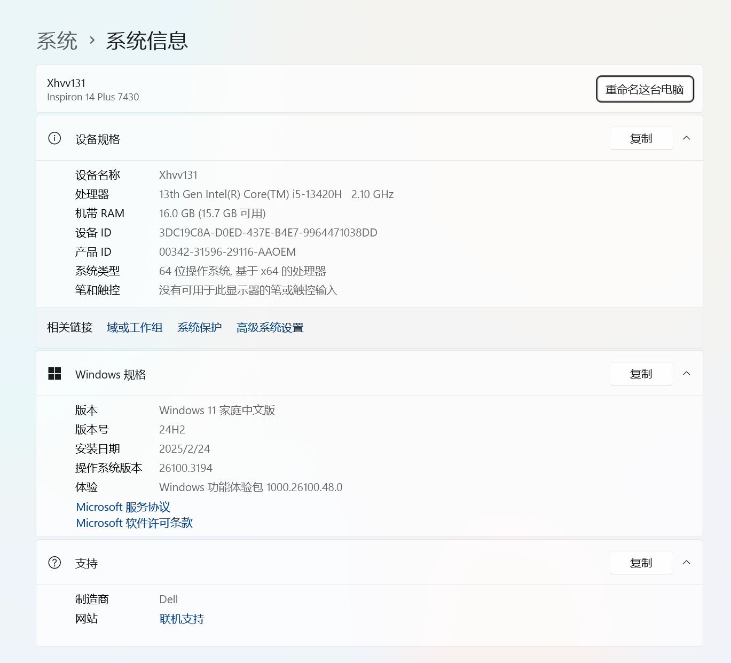Click the Windows 功能体验包 1000.26100.48.0 value
The height and width of the screenshot is (663, 731).
(x=251, y=487)
